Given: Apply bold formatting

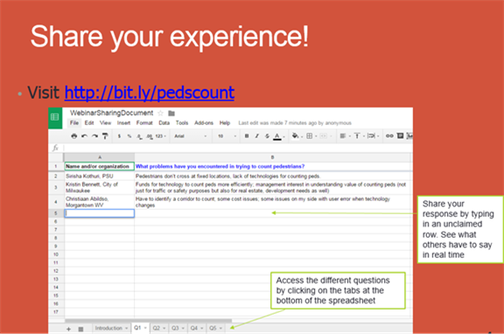Looking at the screenshot, I should (247, 136).
